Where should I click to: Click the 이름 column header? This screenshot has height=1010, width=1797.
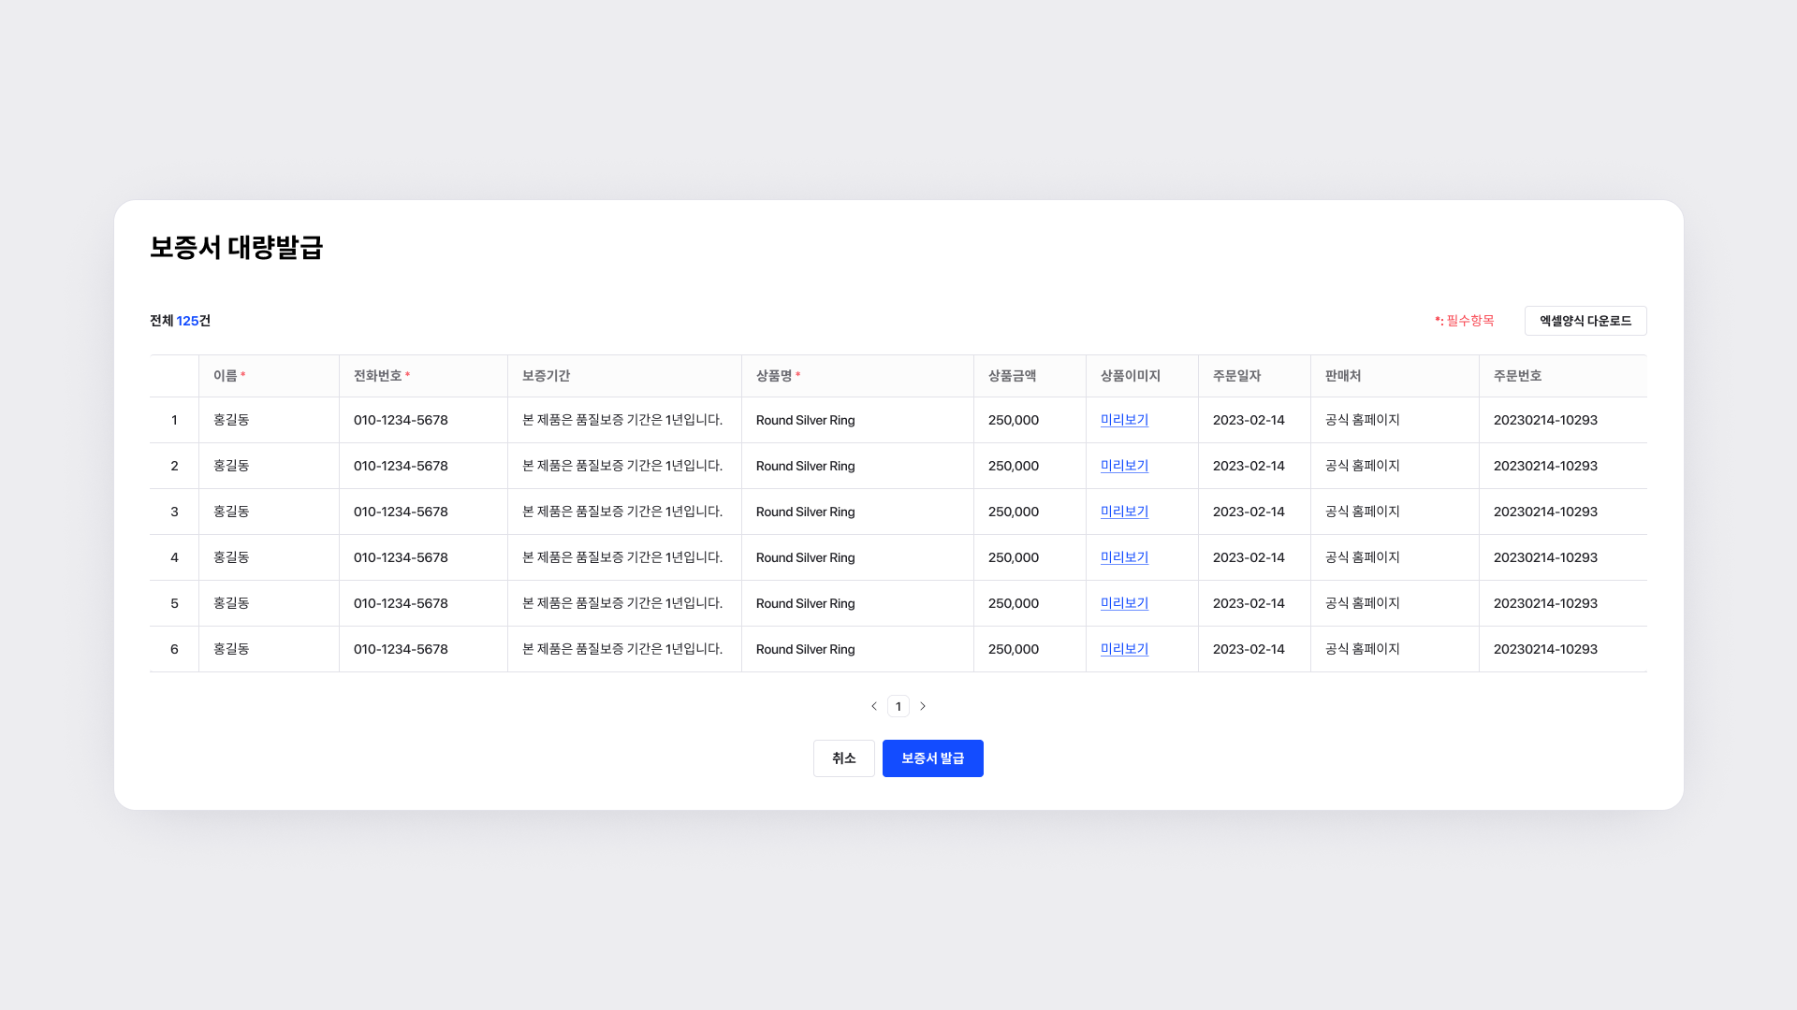click(x=226, y=376)
